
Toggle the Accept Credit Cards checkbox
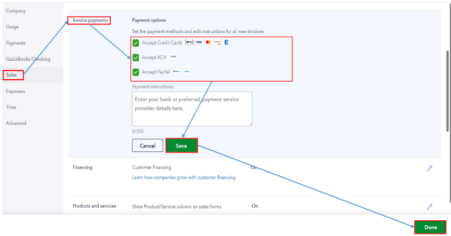click(x=136, y=43)
